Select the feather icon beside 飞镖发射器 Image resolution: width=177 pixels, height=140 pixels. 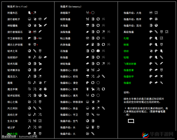(x=161, y=64)
